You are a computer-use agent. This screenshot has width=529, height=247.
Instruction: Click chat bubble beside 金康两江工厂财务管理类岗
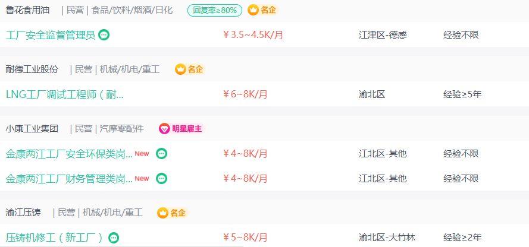tap(162, 178)
